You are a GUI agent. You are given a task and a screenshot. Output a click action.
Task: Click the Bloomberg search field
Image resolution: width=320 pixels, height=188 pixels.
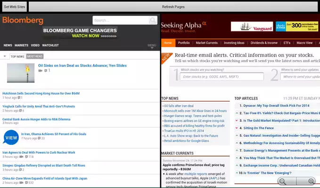pos(121,20)
